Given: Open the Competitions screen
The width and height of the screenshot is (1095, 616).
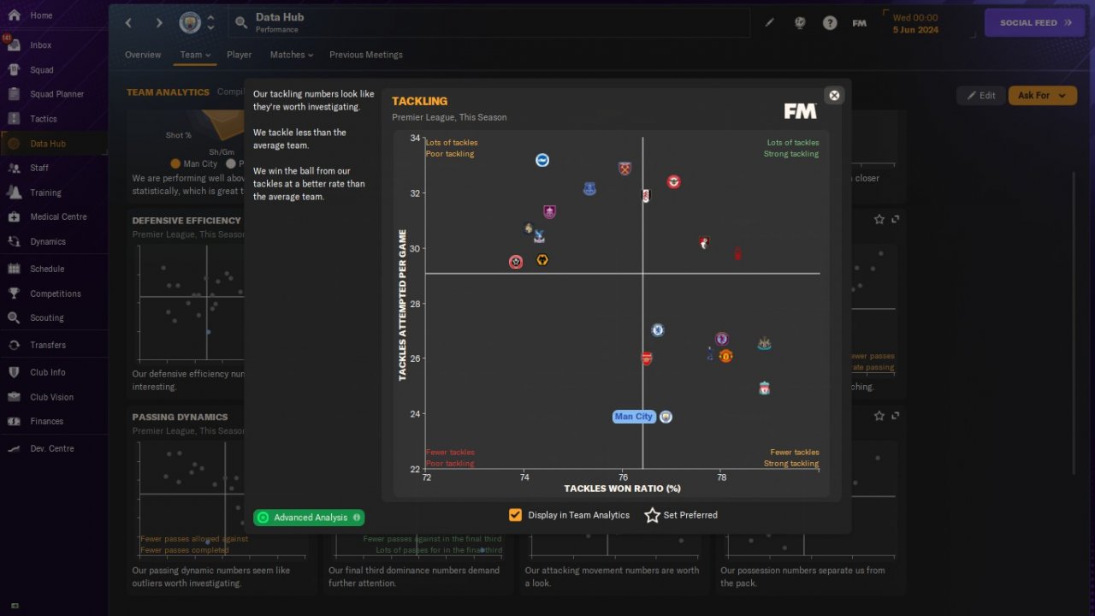Looking at the screenshot, I should pyautogui.click(x=56, y=293).
